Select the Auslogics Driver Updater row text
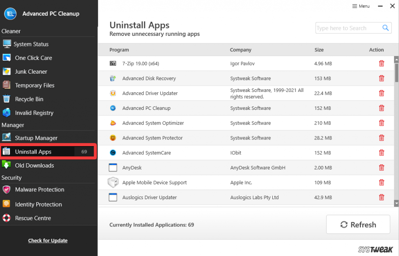Viewport: 399px width, 256px height. (149, 197)
